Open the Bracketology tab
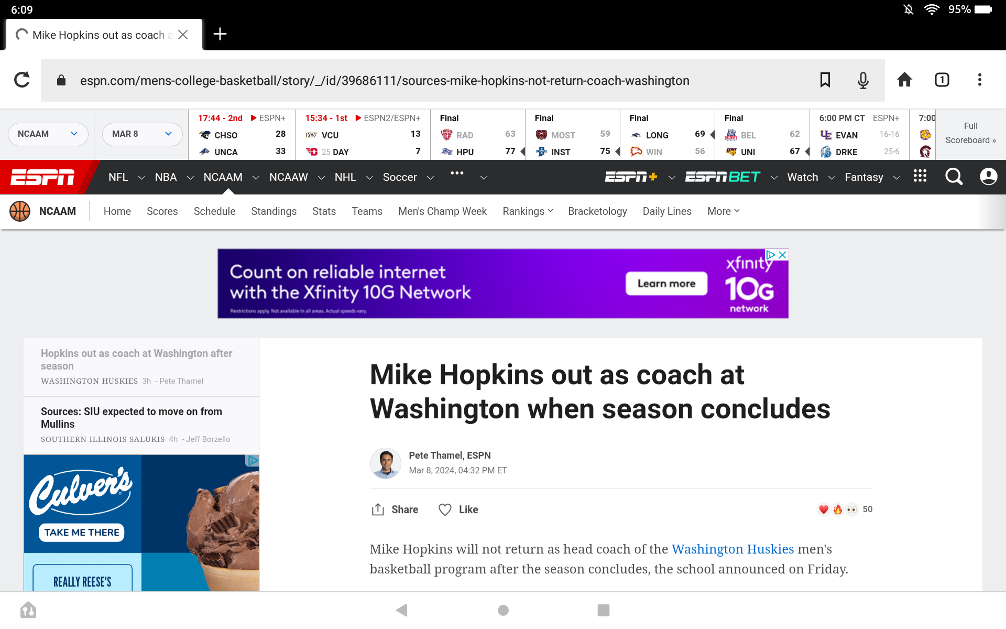Image resolution: width=1006 pixels, height=629 pixels. click(597, 211)
